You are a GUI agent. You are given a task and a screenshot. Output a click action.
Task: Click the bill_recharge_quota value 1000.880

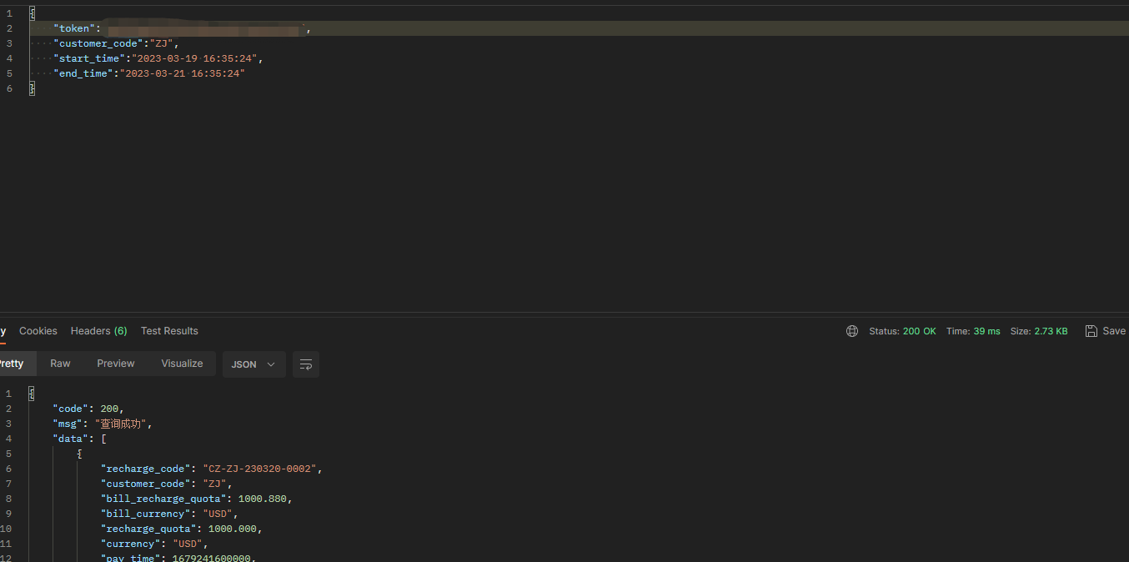[263, 499]
